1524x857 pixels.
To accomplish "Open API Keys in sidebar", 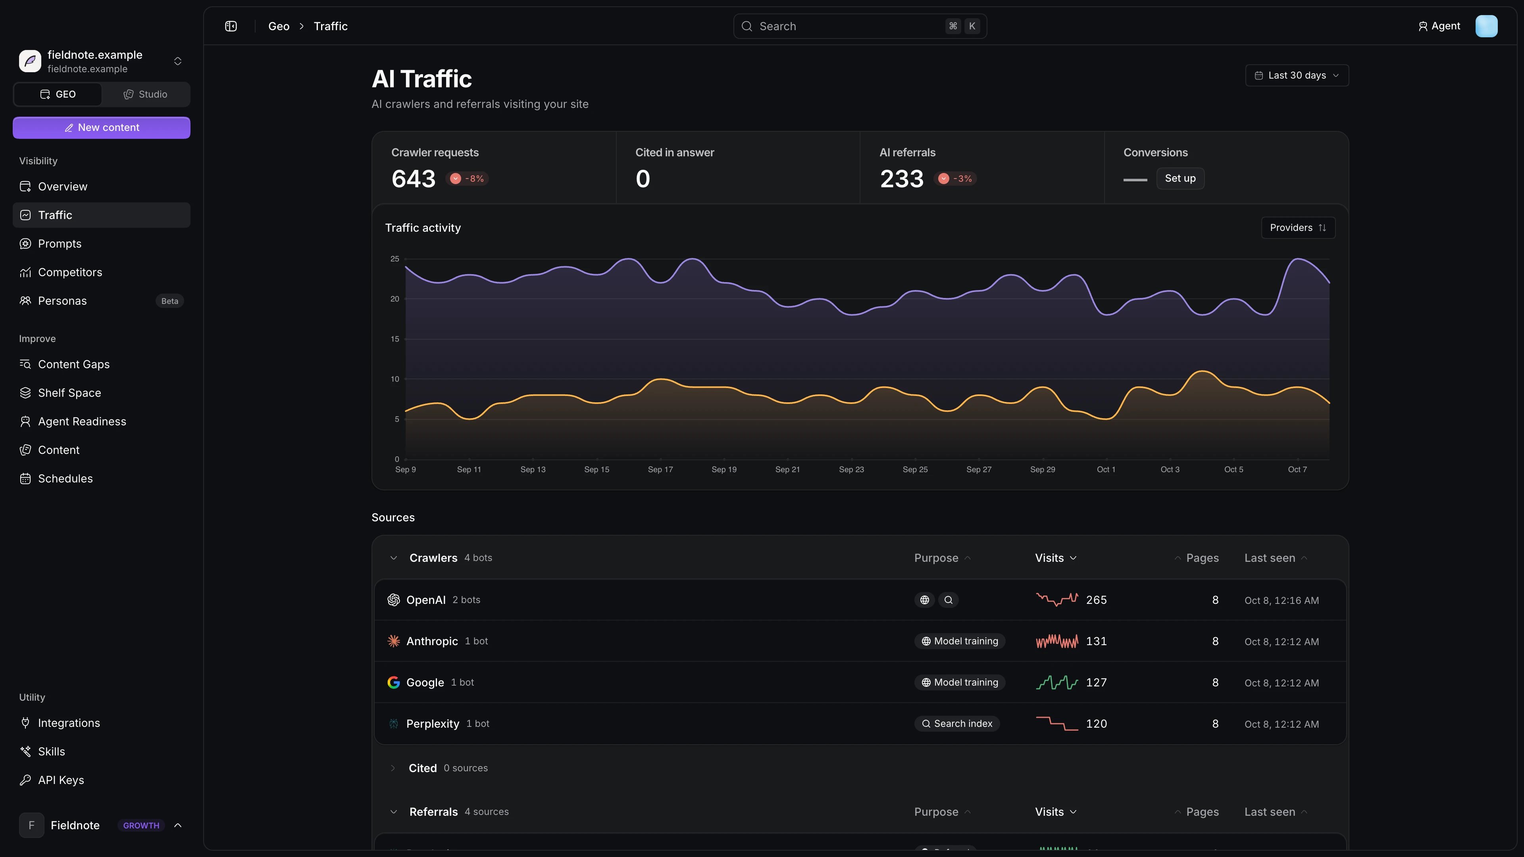I will coord(101,781).
